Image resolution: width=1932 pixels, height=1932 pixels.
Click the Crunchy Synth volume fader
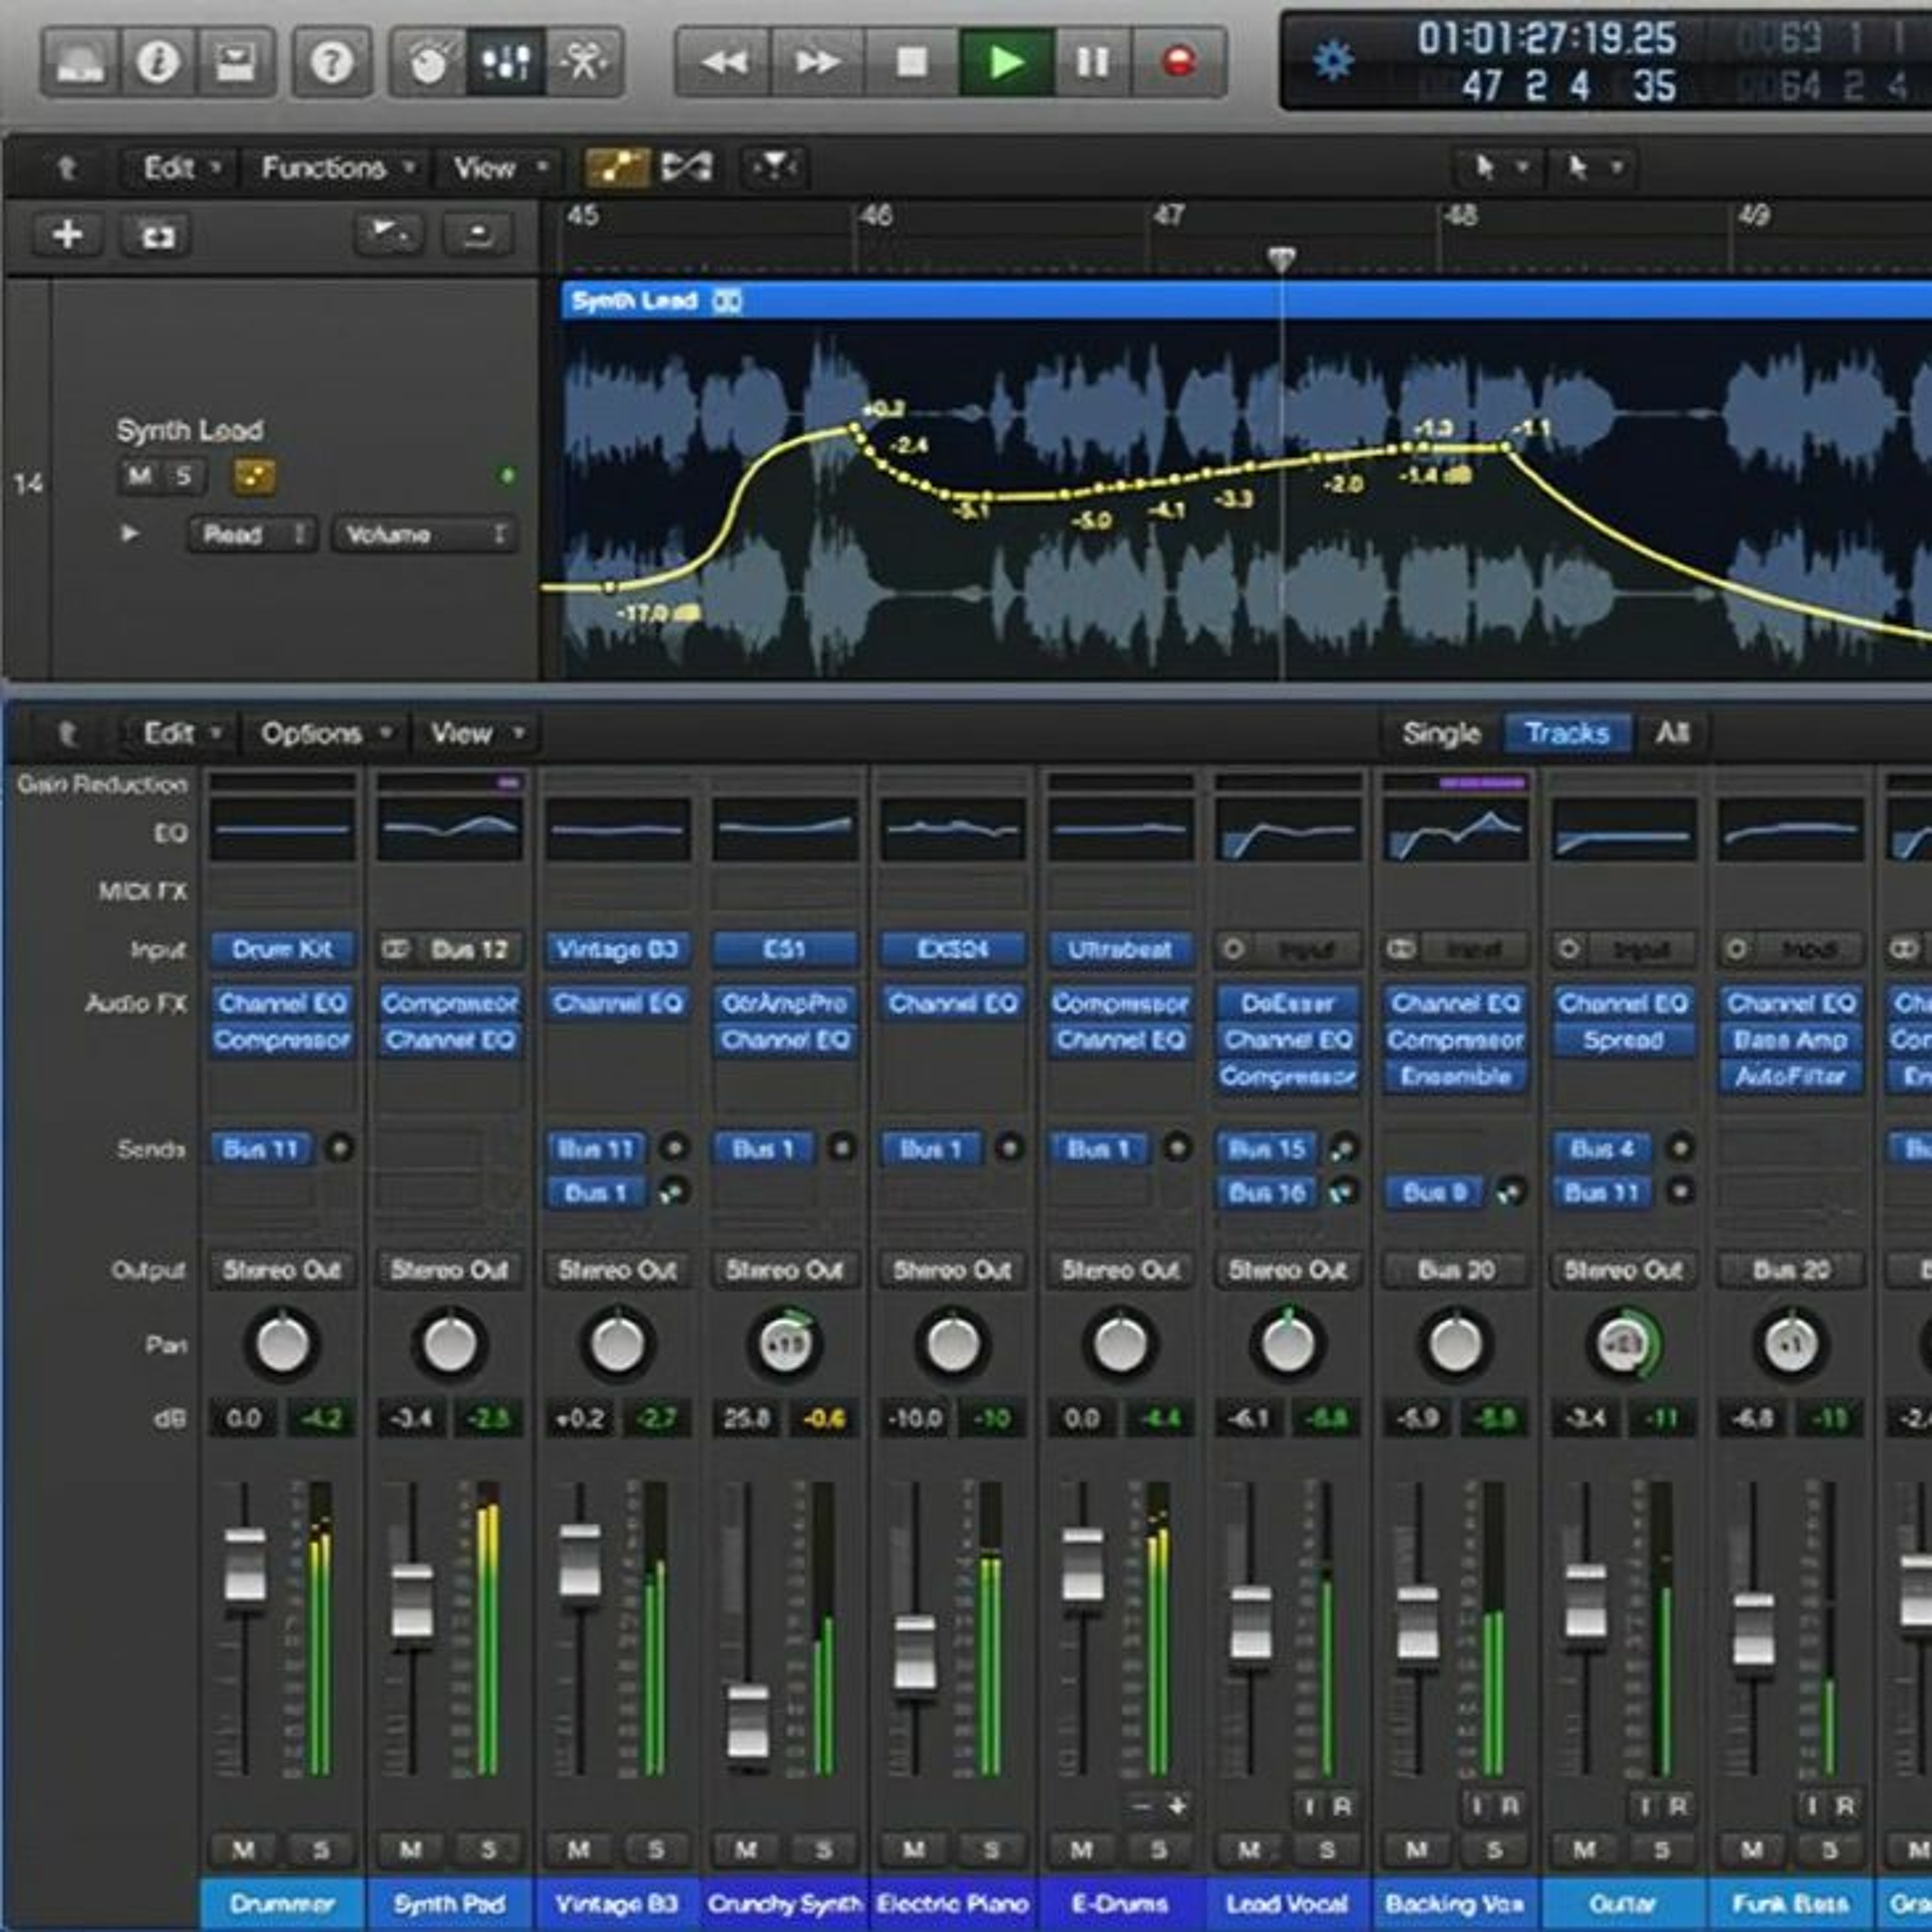748,1722
